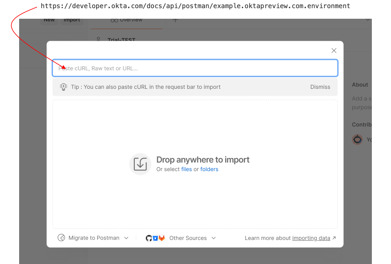391x264 pixels.
Task: Click the Trial-TEST collection icon
Action: tap(98, 39)
